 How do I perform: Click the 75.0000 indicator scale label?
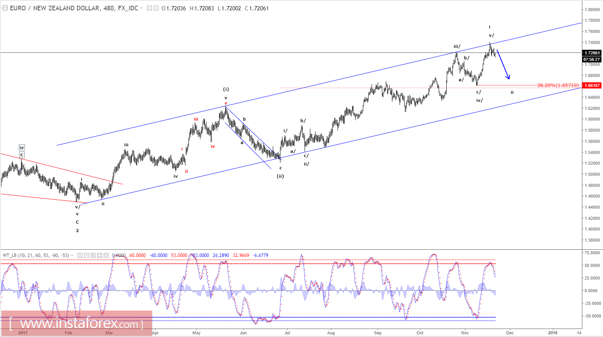click(x=592, y=253)
